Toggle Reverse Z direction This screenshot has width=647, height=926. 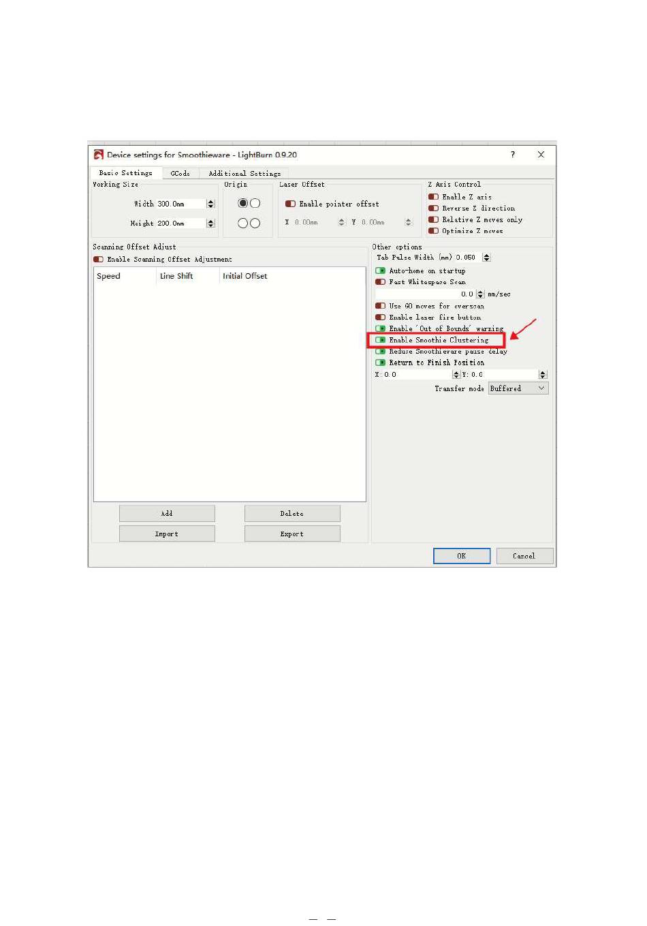pyautogui.click(x=433, y=209)
